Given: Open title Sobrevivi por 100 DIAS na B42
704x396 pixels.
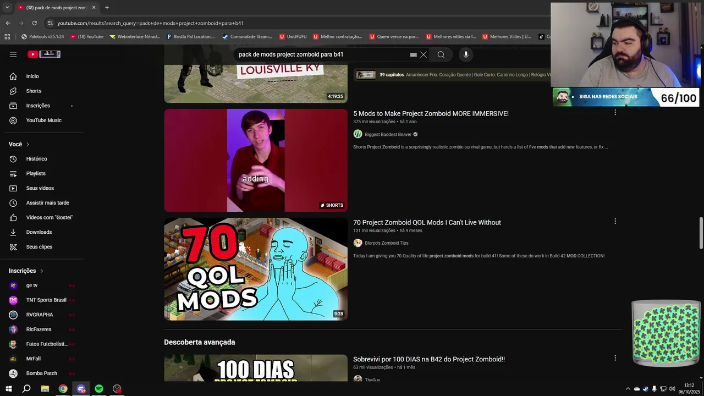Looking at the screenshot, I should coord(429,359).
